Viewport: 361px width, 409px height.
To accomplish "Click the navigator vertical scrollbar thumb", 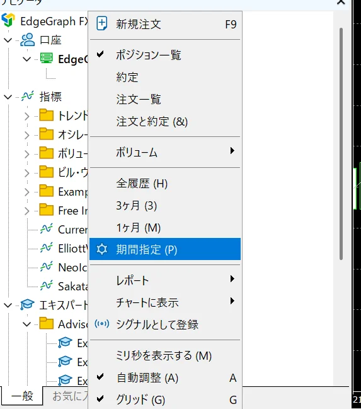I will pyautogui.click(x=341, y=143).
